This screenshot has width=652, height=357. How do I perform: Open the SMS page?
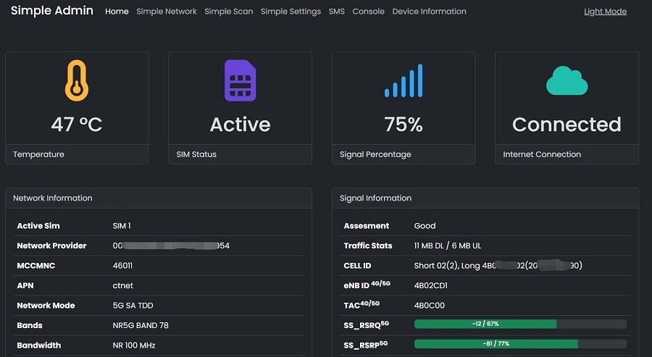(x=336, y=12)
